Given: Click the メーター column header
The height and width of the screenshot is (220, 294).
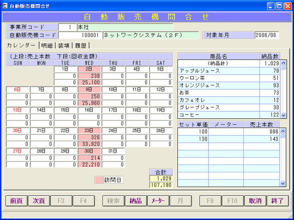Looking at the screenshot, I should 226,125.
